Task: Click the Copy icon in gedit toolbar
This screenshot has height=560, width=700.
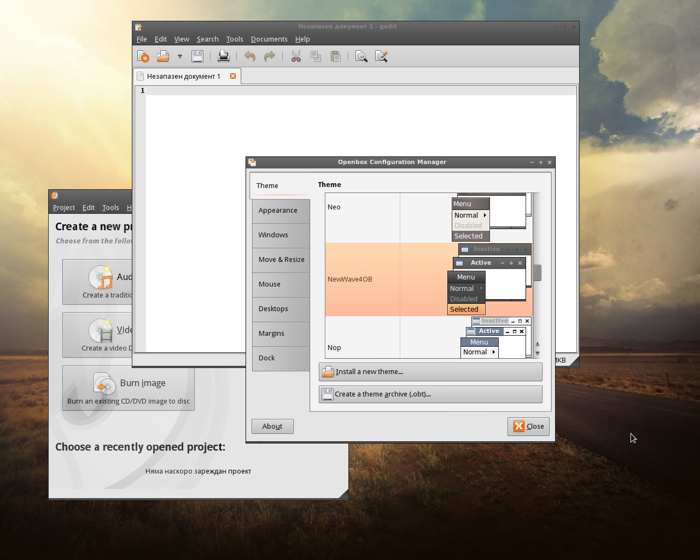Action: tap(316, 56)
